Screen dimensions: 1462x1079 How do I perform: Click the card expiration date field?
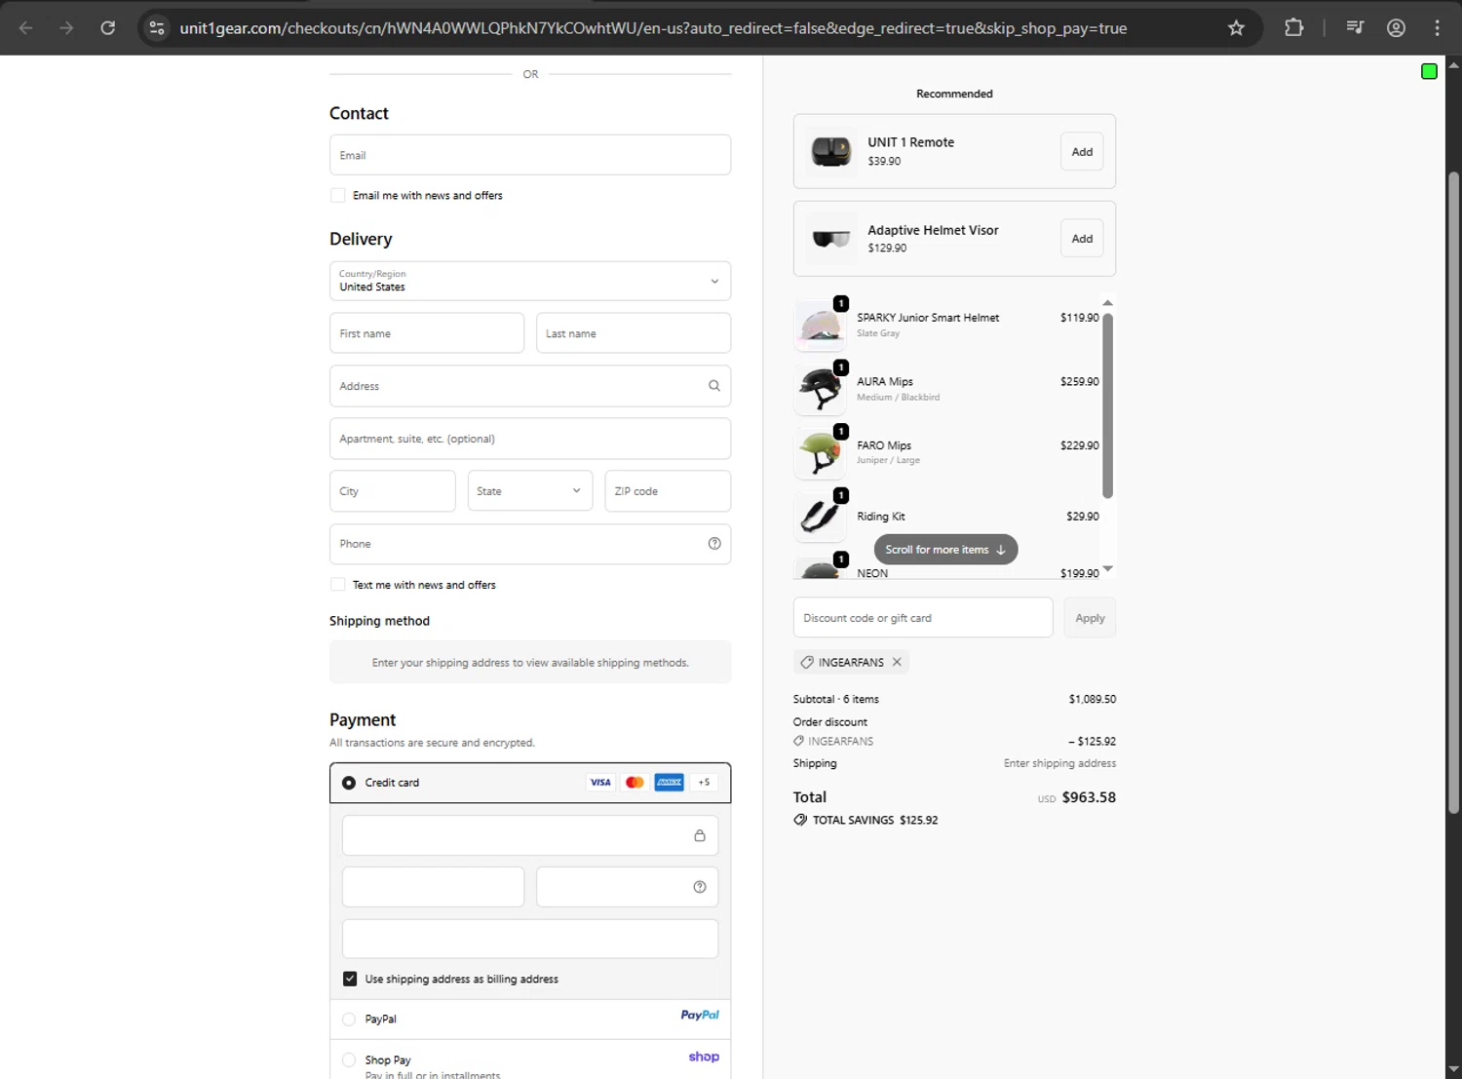point(434,887)
